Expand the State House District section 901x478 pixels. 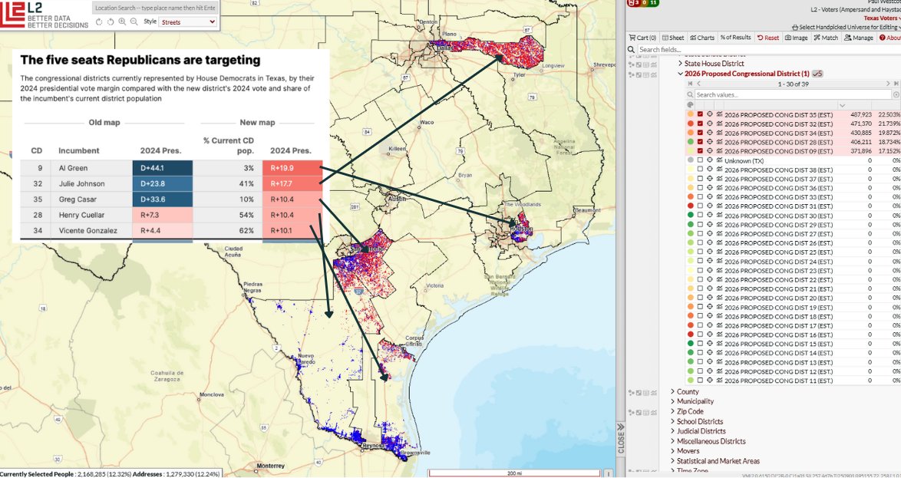(x=679, y=63)
